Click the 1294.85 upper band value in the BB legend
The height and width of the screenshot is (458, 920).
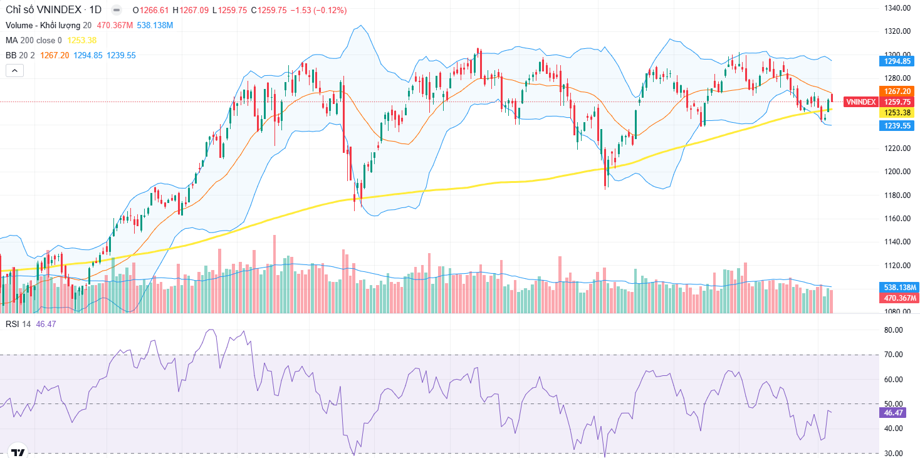pyautogui.click(x=88, y=55)
